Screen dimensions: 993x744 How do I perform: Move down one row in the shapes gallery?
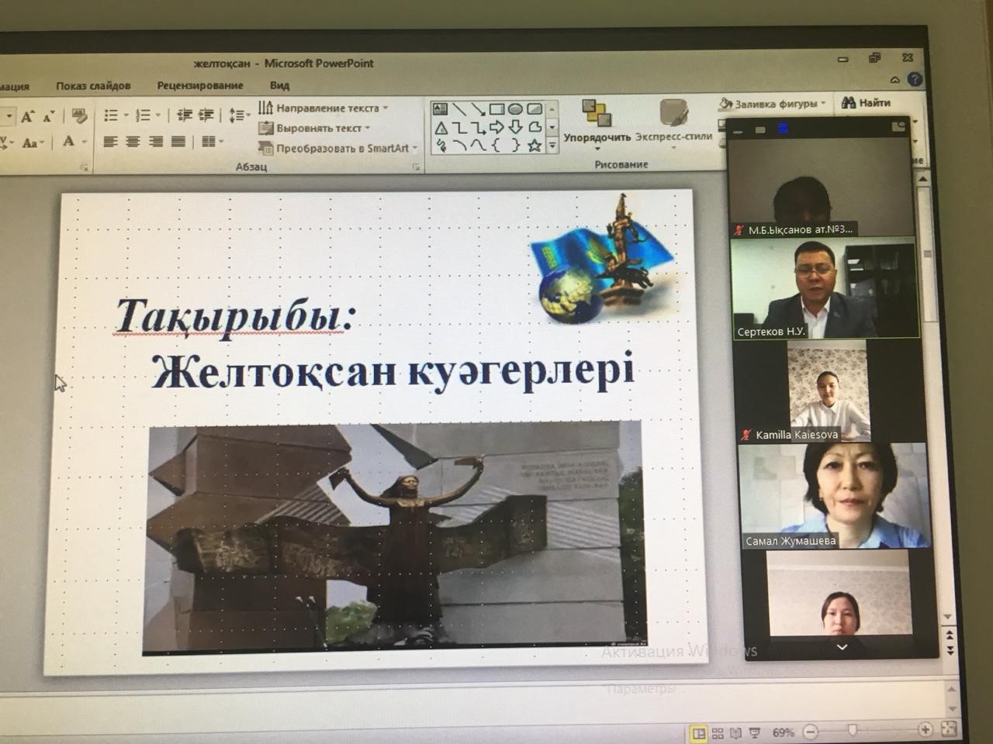pyautogui.click(x=552, y=127)
